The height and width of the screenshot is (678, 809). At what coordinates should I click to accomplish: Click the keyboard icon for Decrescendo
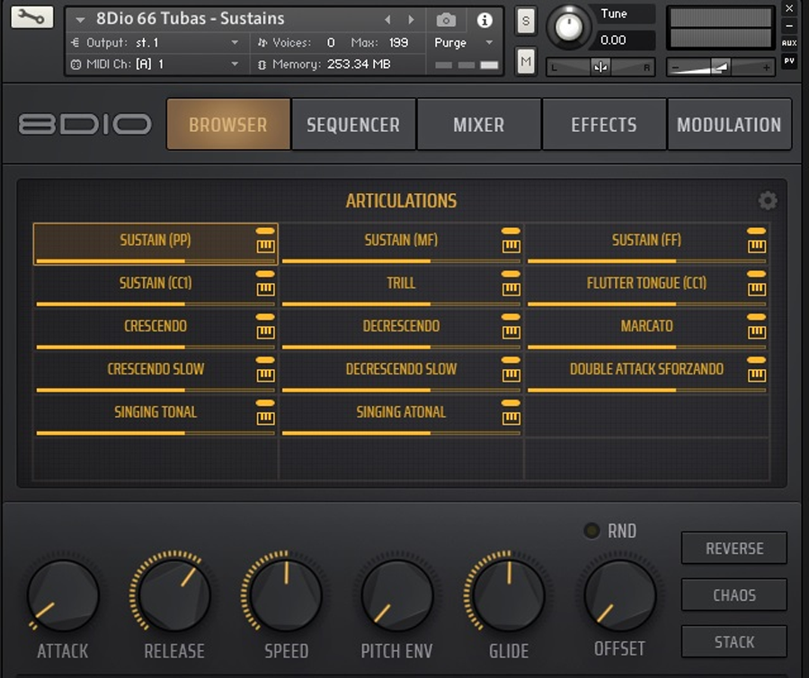511,332
